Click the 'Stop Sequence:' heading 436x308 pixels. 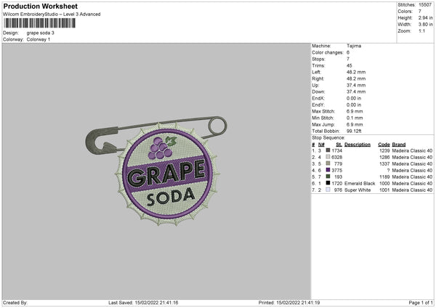pyautogui.click(x=328, y=137)
